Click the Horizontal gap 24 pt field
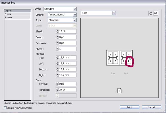 click(68, 90)
